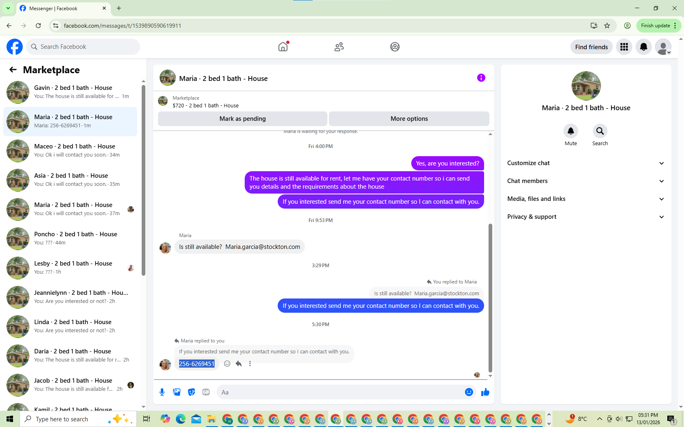Viewport: 684px width, 427px height.
Task: React to the 256-6269451 message
Action: (227, 364)
